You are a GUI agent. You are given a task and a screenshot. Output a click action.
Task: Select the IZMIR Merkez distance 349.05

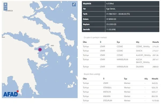pos(155,83)
